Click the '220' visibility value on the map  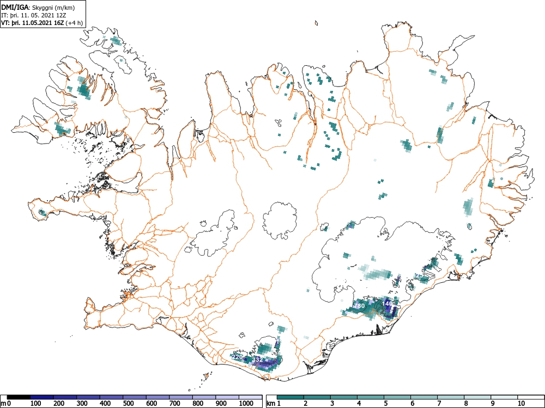click(x=237, y=357)
